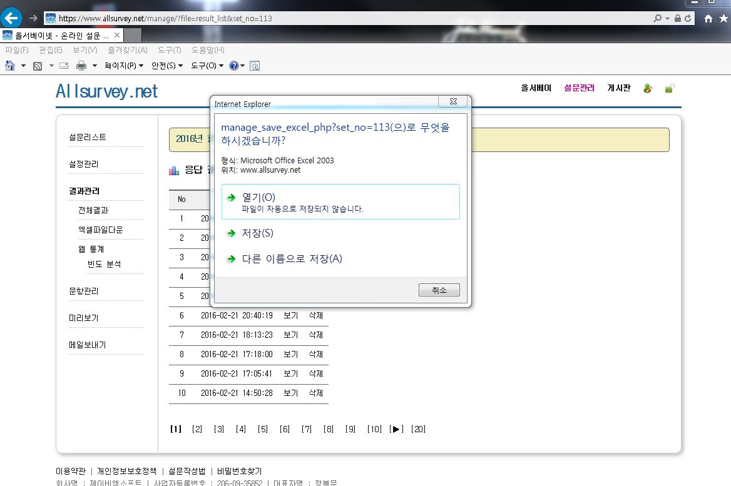This screenshot has height=486, width=731.
Task: Open the 즐겨찾기(A) menu
Action: tap(127, 50)
